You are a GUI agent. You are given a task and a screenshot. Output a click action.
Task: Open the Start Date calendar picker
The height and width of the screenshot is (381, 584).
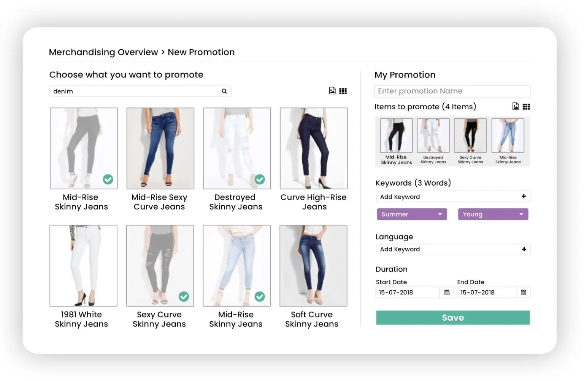tap(447, 293)
